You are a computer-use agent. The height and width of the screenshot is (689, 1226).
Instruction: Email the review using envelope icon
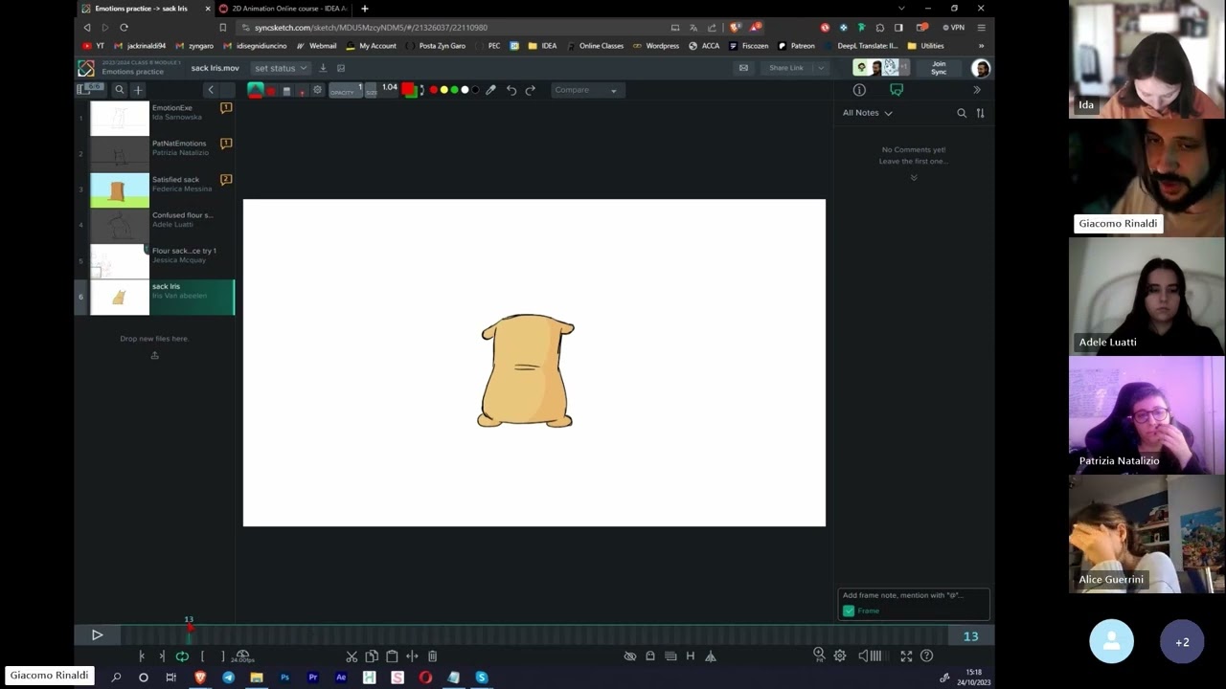(x=743, y=68)
